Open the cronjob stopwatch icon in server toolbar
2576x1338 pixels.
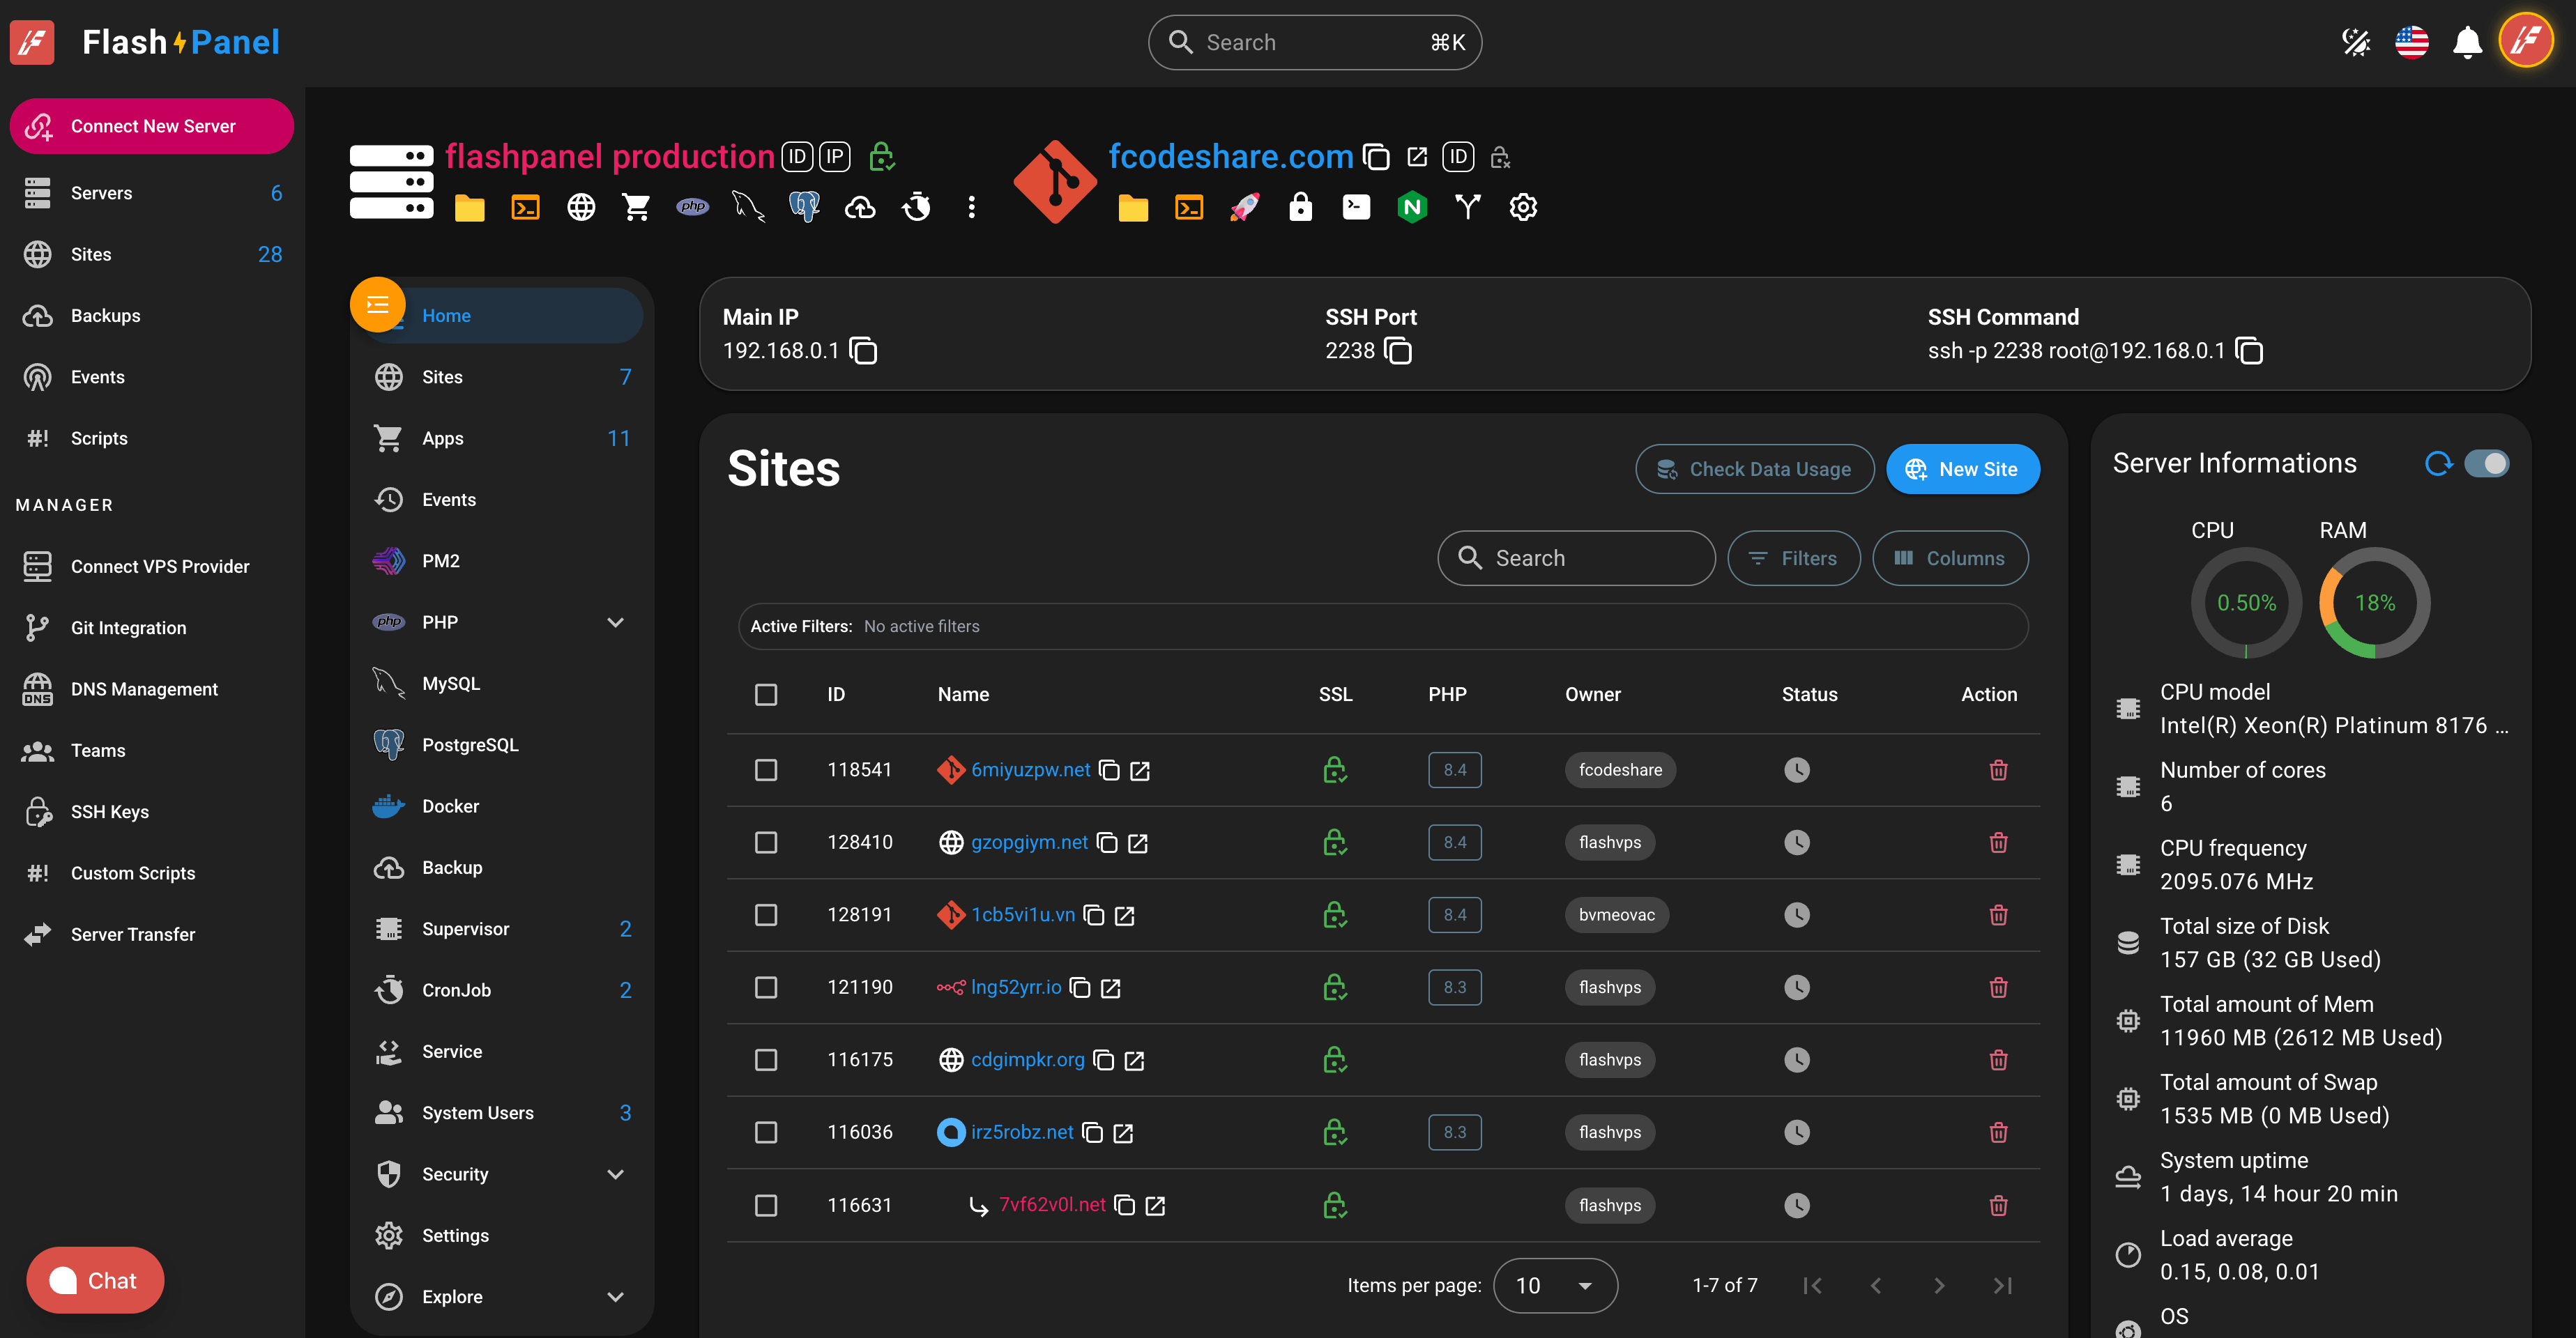(x=916, y=207)
